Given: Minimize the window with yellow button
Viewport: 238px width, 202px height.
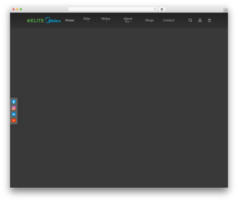Looking at the screenshot, I should [x=17, y=9].
